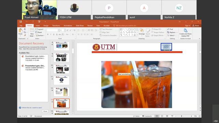Click Create and Share Adobe PDF
This screenshot has width=219, height=123.
pyautogui.click(x=185, y=33)
